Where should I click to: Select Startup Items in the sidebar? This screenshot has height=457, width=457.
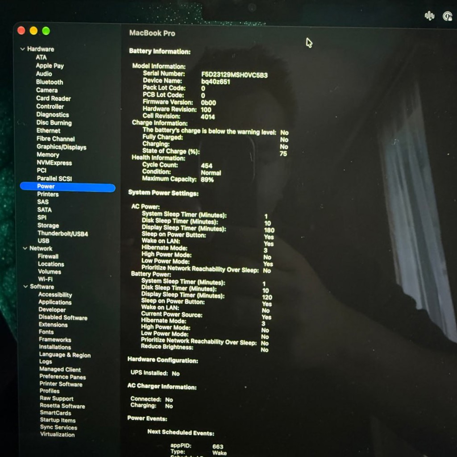(58, 420)
